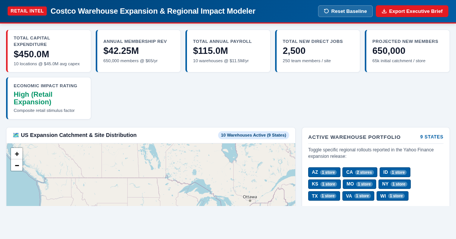Screen dimensions: 456x239
Task: Toggle the WI 1 store region chip
Action: point(393,196)
